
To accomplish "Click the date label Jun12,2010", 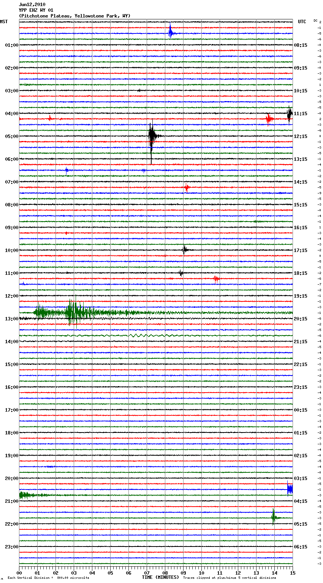I will [x=32, y=5].
